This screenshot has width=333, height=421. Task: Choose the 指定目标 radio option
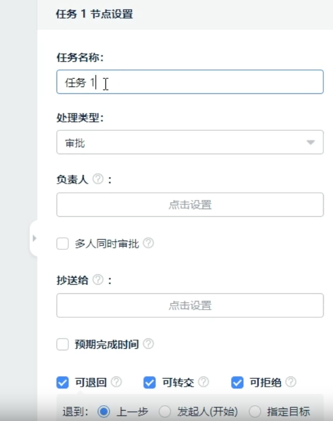[255, 411]
